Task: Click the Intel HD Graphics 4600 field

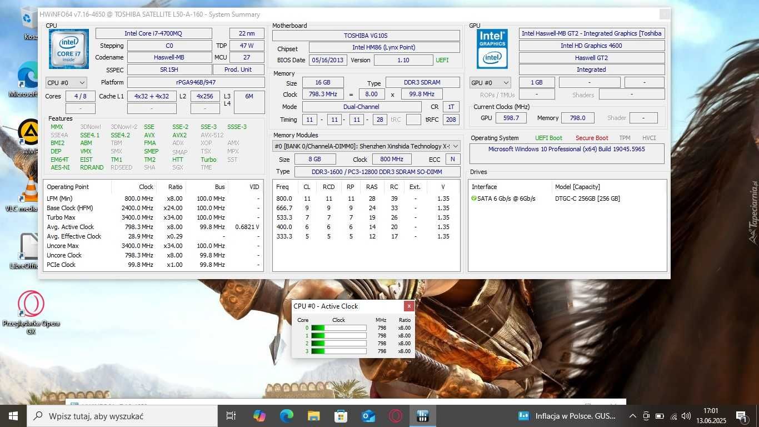Action: pyautogui.click(x=591, y=46)
